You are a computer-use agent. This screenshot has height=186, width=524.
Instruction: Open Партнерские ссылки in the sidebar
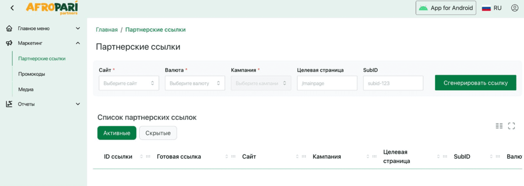[x=42, y=59]
